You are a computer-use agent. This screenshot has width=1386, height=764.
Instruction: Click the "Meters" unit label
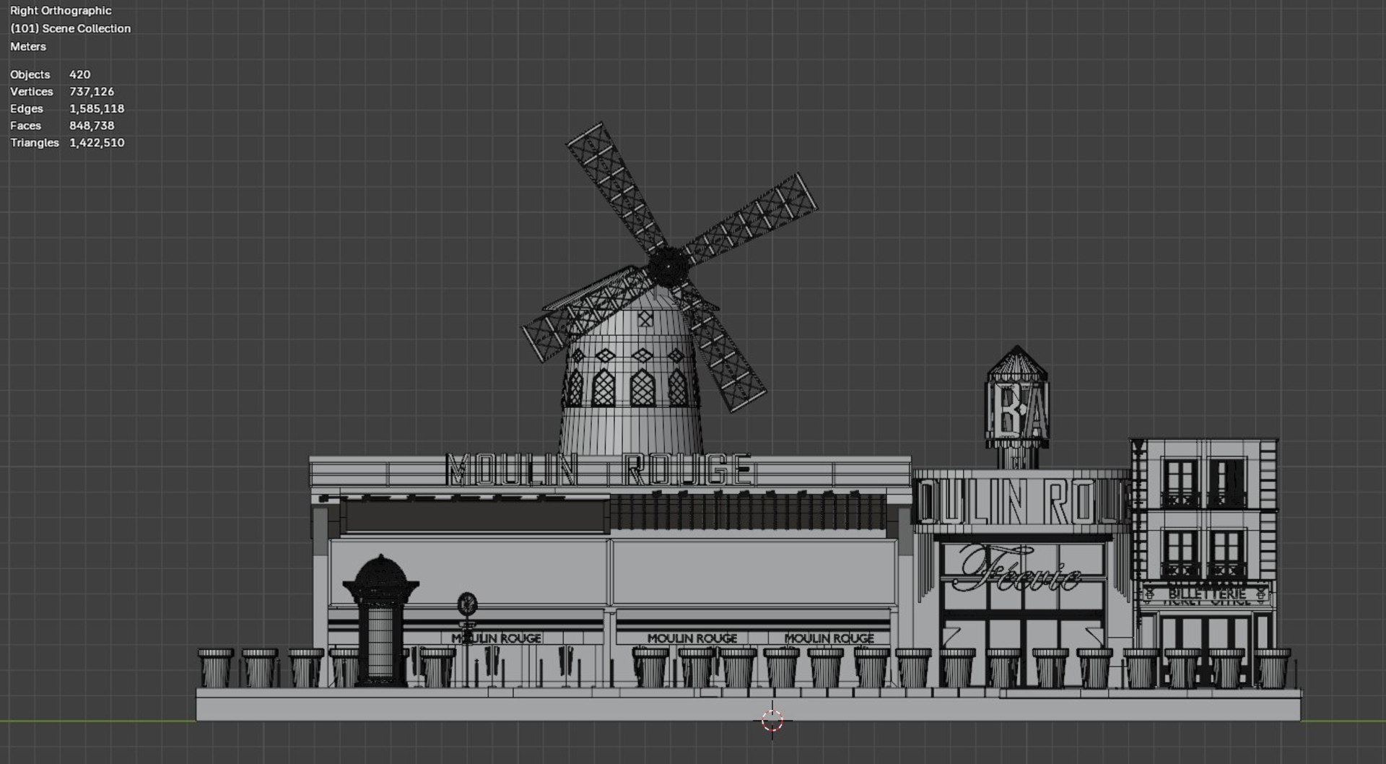point(28,47)
